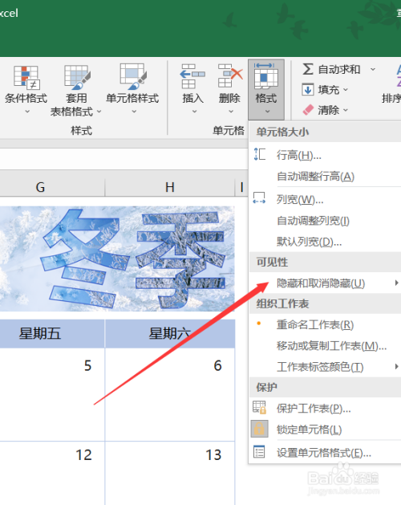This screenshot has height=505, width=401.
Task: Open 工作表标签颜色(T) menu entry
Action: (x=325, y=367)
